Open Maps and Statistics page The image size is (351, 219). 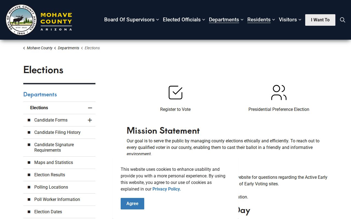click(53, 163)
